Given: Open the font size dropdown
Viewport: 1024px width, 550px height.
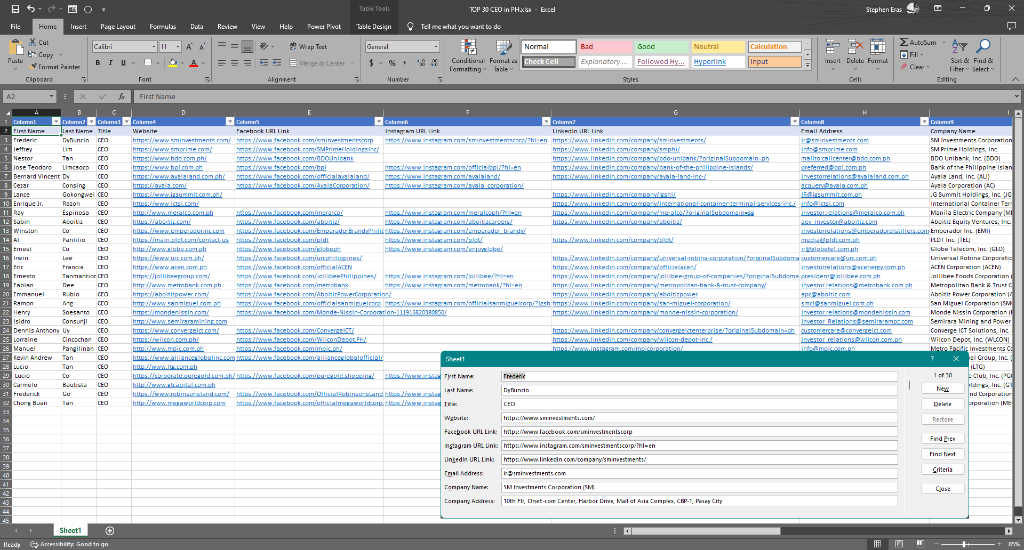Looking at the screenshot, I should point(178,47).
